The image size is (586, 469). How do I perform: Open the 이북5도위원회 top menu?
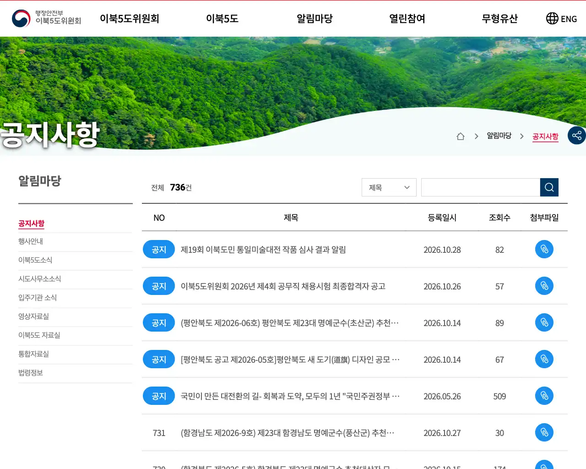(x=130, y=18)
